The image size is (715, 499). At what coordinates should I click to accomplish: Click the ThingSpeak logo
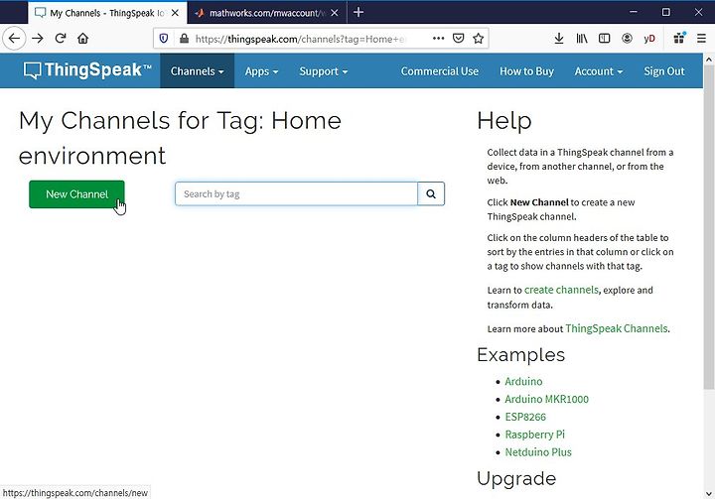pos(87,70)
